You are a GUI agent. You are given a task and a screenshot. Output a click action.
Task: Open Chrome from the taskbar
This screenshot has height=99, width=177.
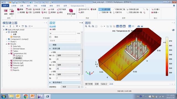pyautogui.click(x=26, y=96)
